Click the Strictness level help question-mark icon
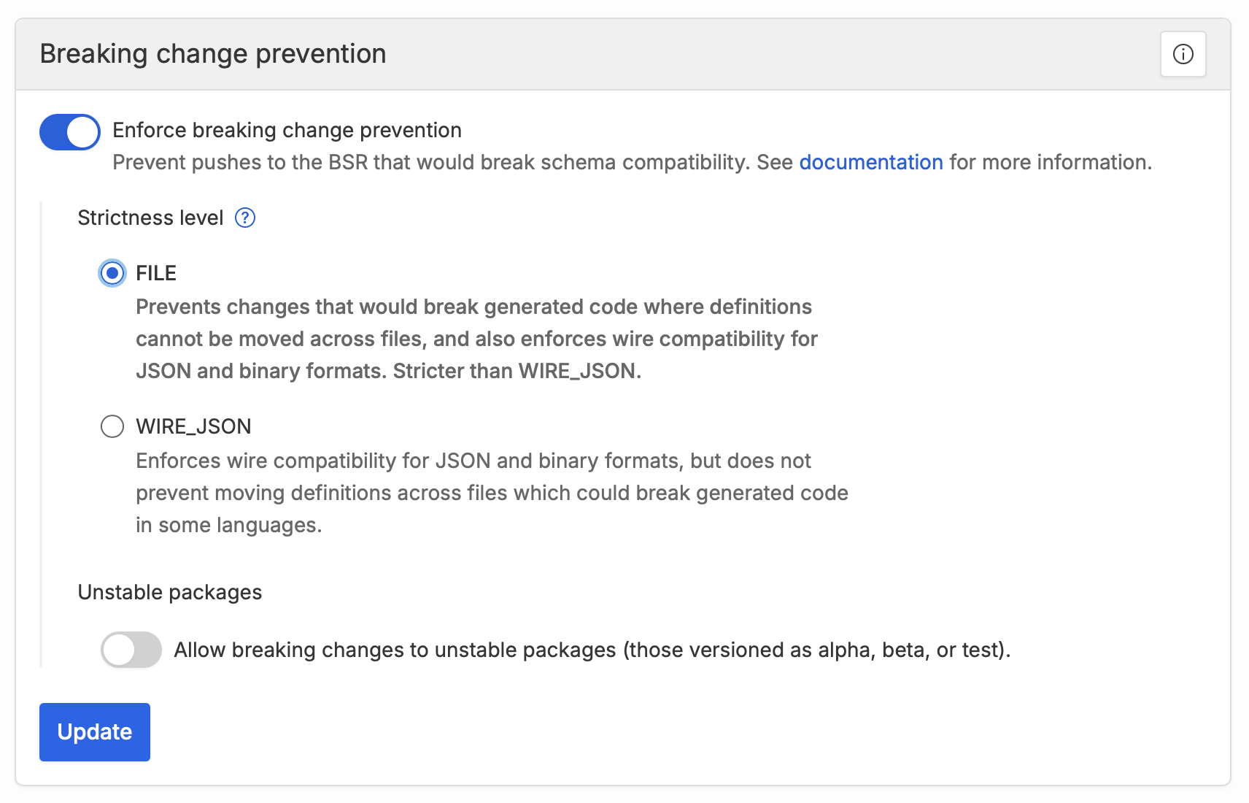Image resolution: width=1249 pixels, height=803 pixels. coord(245,218)
